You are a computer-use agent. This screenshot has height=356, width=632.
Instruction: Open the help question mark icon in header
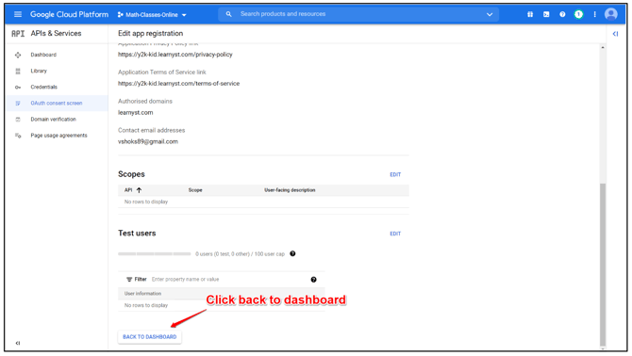(562, 14)
